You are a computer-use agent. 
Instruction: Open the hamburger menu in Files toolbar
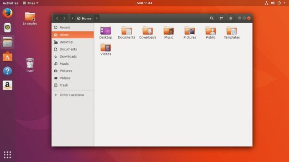click(x=231, y=18)
